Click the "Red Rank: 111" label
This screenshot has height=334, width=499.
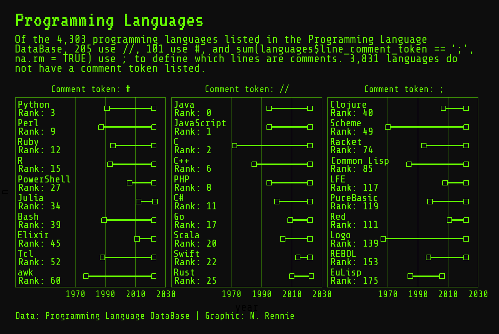354,221
